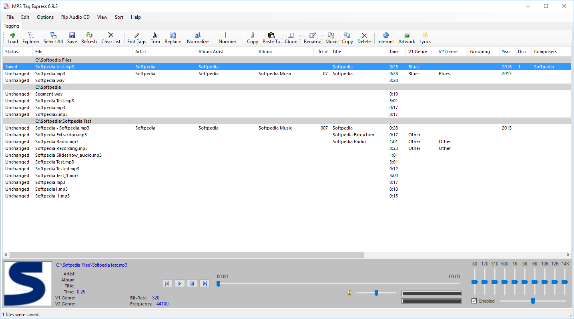Toggle the equalizer Enabled checkbox
This screenshot has width=574, height=319.
tap(474, 301)
